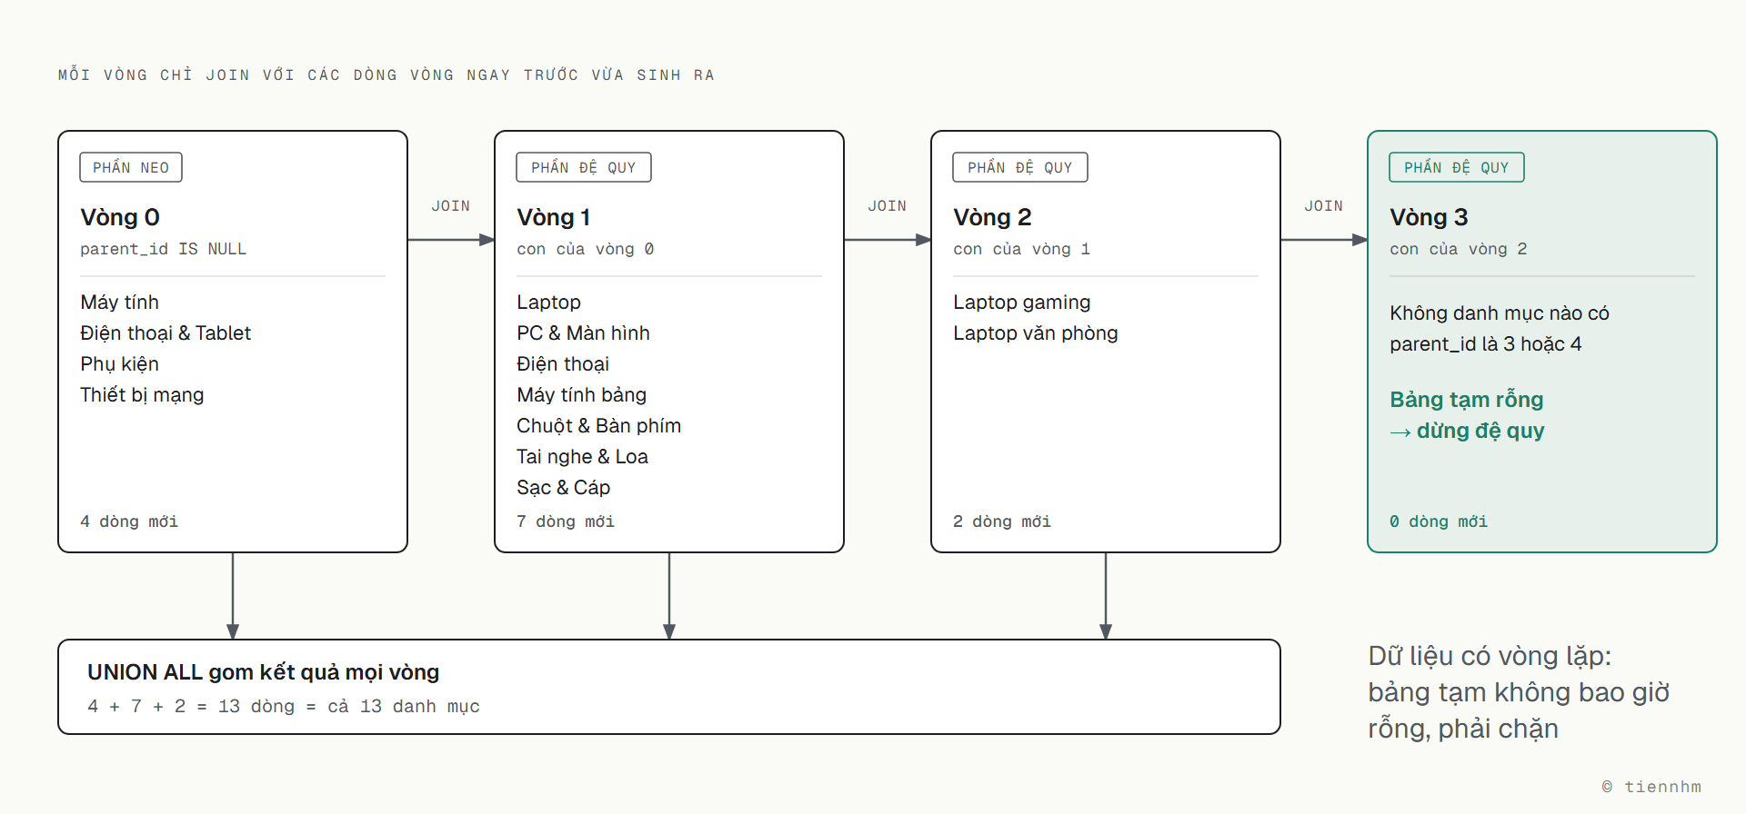Click the 'Chuột & Bàn phím' row
Viewport: 1746px width, 814px height.
(598, 426)
